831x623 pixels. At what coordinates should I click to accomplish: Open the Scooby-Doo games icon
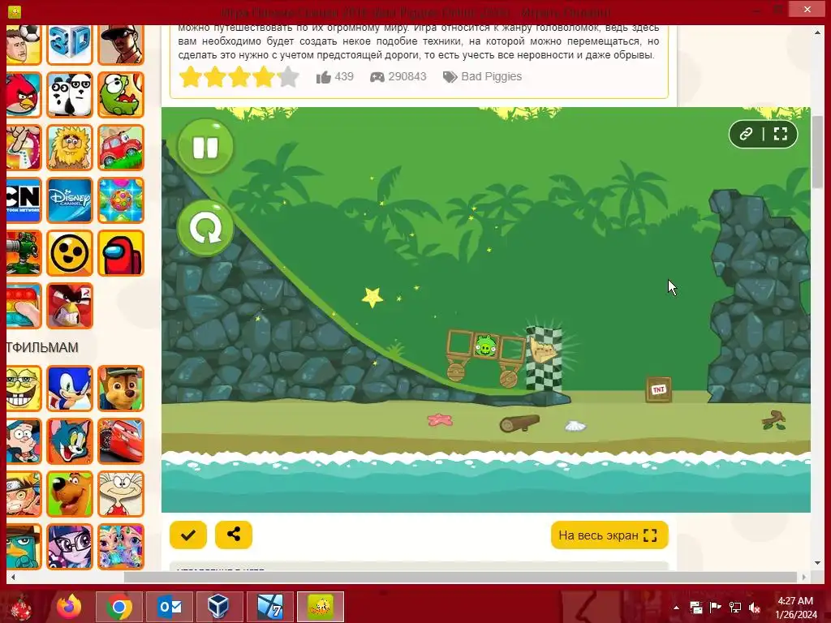70,494
